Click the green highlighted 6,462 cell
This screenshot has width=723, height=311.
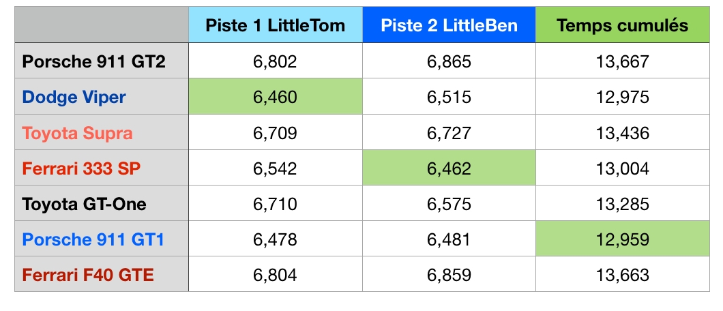(x=449, y=168)
